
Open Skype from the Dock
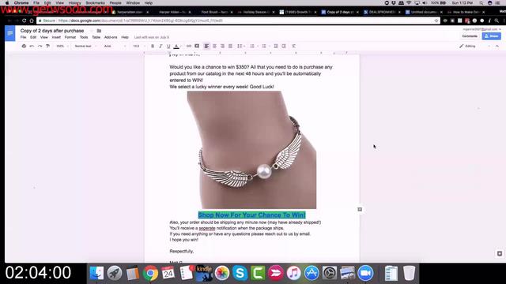[x=240, y=273]
